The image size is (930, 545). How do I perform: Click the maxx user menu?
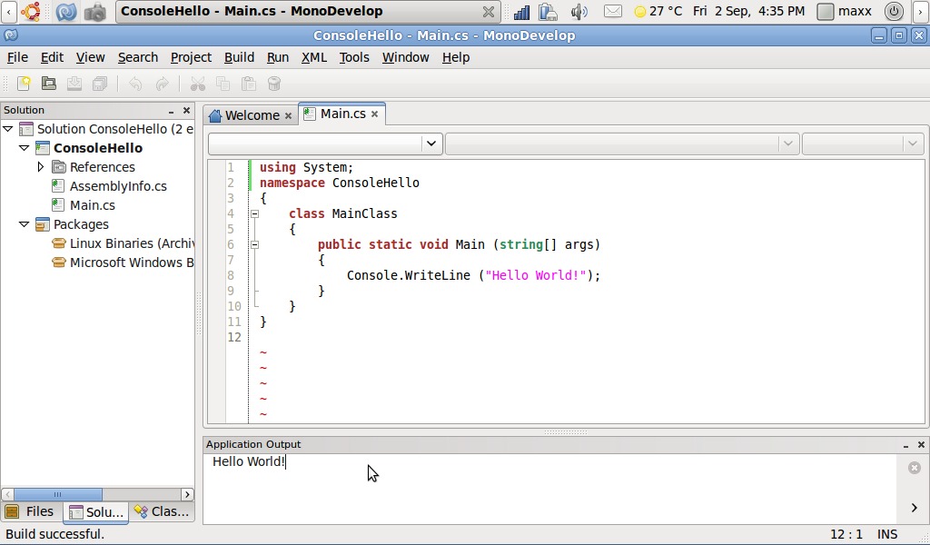pos(845,11)
